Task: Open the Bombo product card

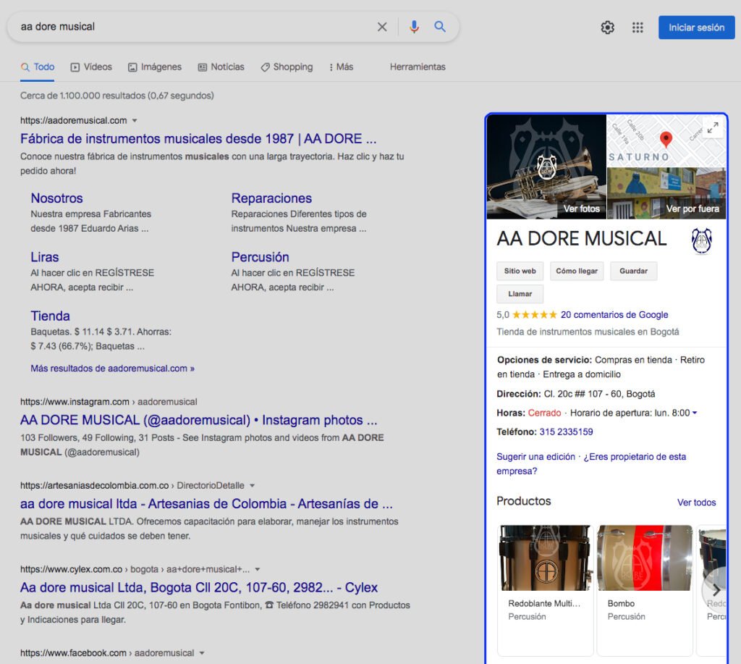Action: (x=645, y=589)
